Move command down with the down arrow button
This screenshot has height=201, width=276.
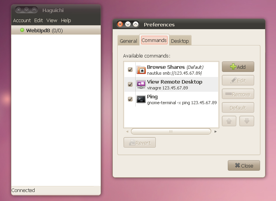tap(246, 121)
